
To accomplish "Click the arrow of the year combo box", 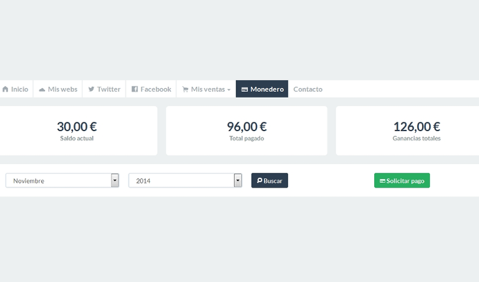I will 238,180.
